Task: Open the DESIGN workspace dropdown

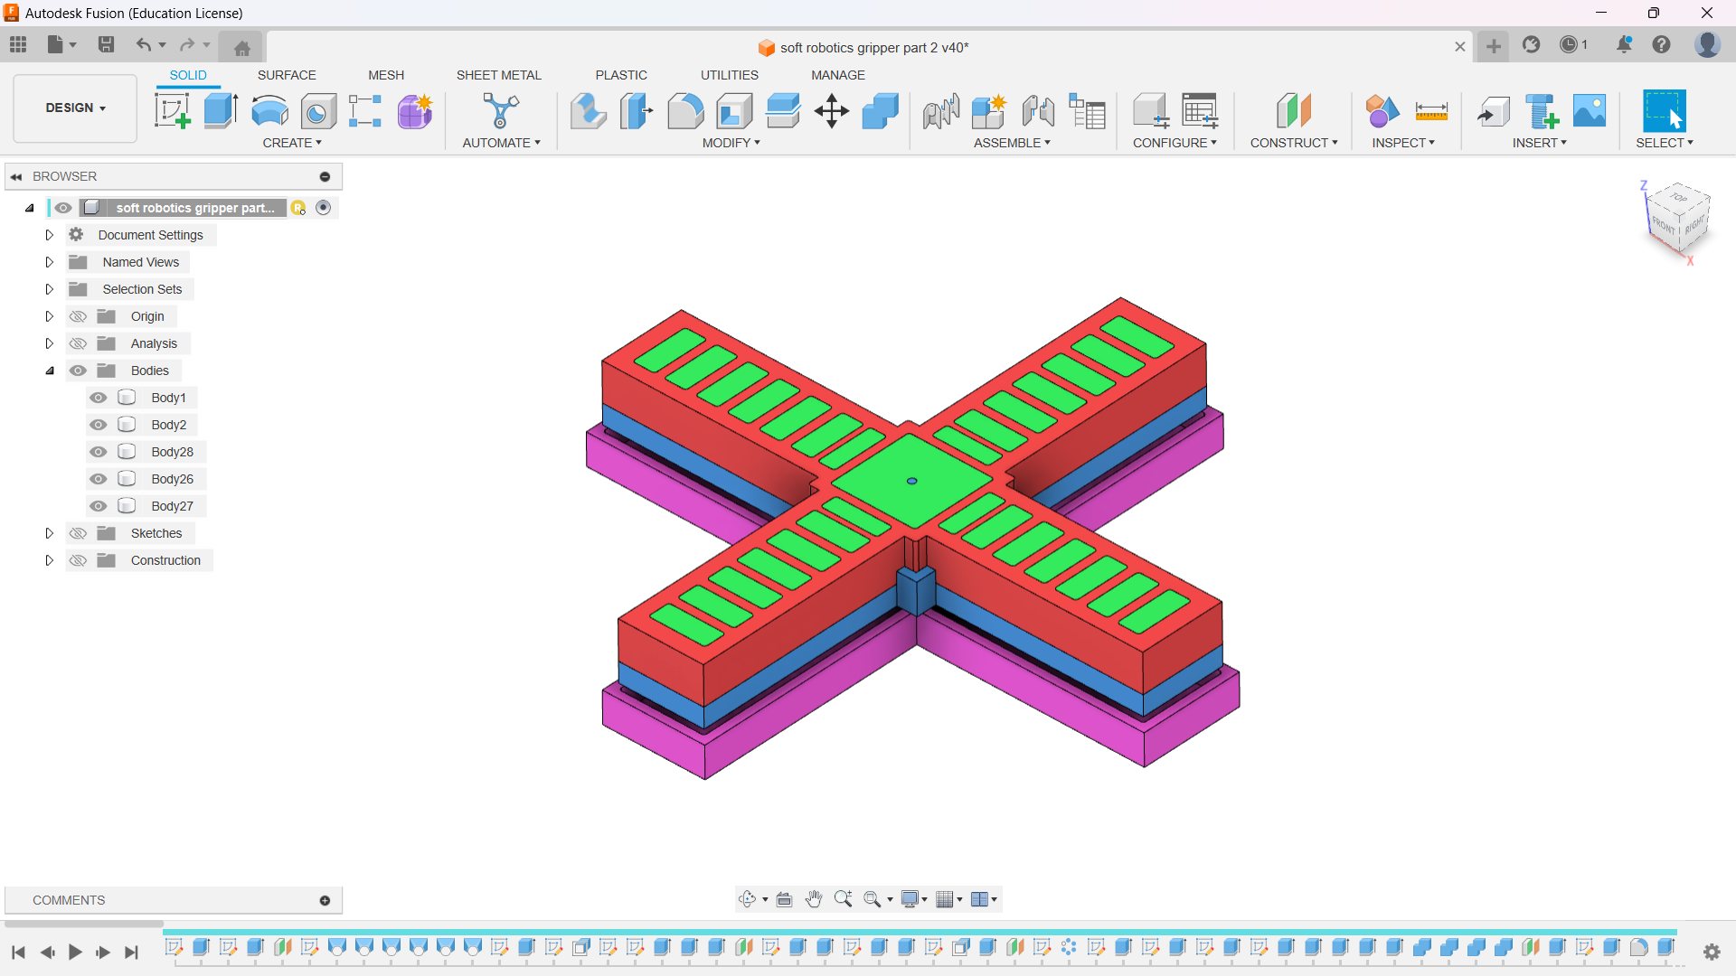Action: point(76,108)
